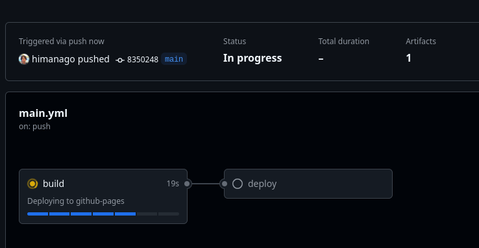
Task: Click the Artifacts count 1
Action: [408, 58]
